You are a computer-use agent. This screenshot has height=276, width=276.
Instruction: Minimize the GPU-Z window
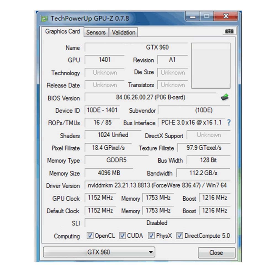click(193, 16)
